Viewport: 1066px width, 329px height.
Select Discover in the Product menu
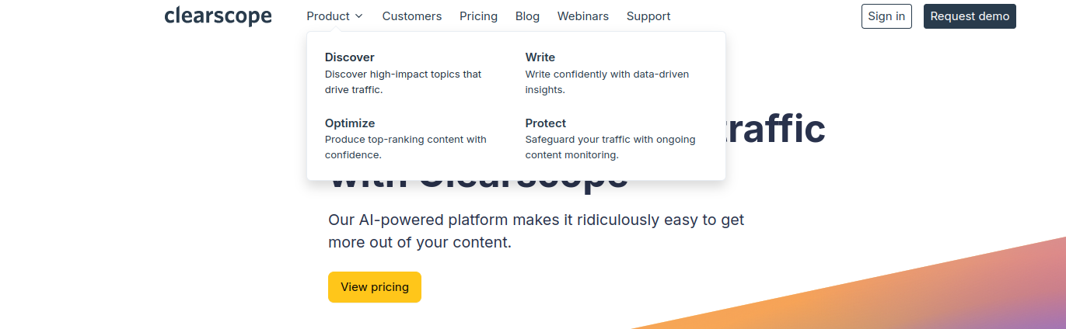click(x=350, y=57)
